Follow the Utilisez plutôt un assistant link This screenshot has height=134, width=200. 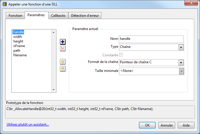point(28,124)
